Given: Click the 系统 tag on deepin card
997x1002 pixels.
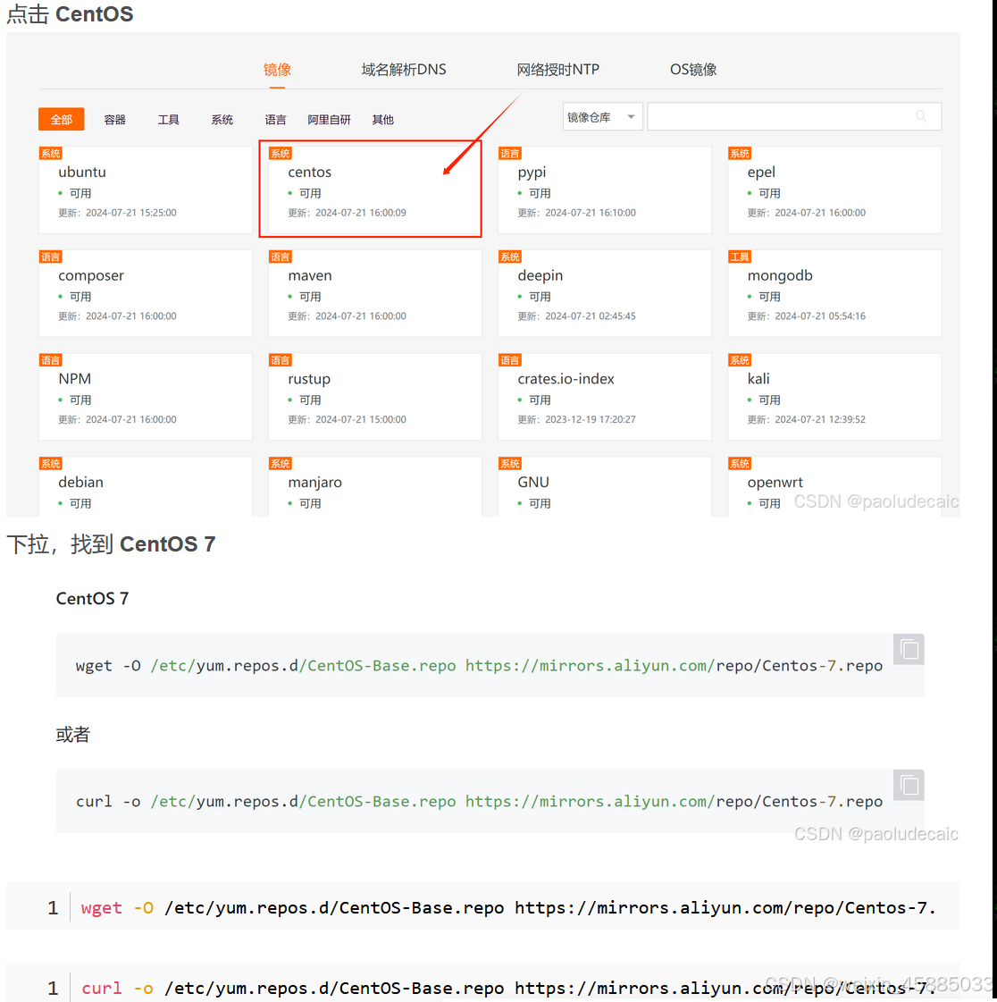Looking at the screenshot, I should [x=510, y=257].
